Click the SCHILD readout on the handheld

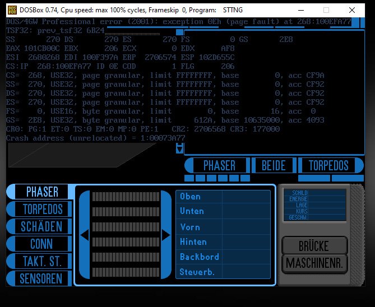coord(314,193)
